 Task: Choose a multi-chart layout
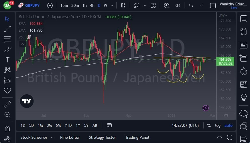[153, 5]
